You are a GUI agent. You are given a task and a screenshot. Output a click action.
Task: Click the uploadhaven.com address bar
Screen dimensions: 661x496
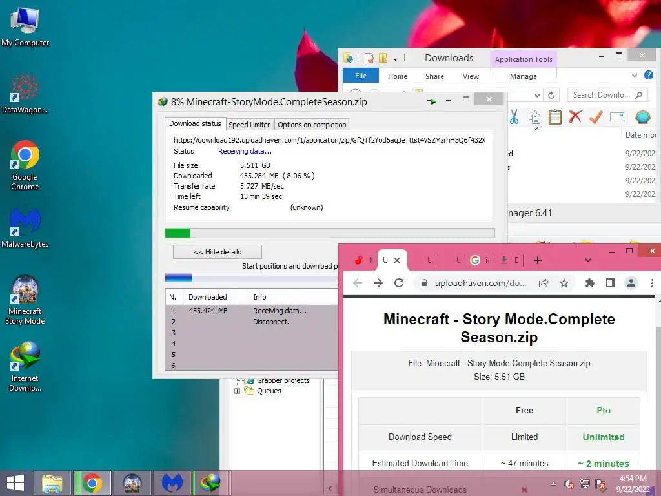(x=480, y=283)
